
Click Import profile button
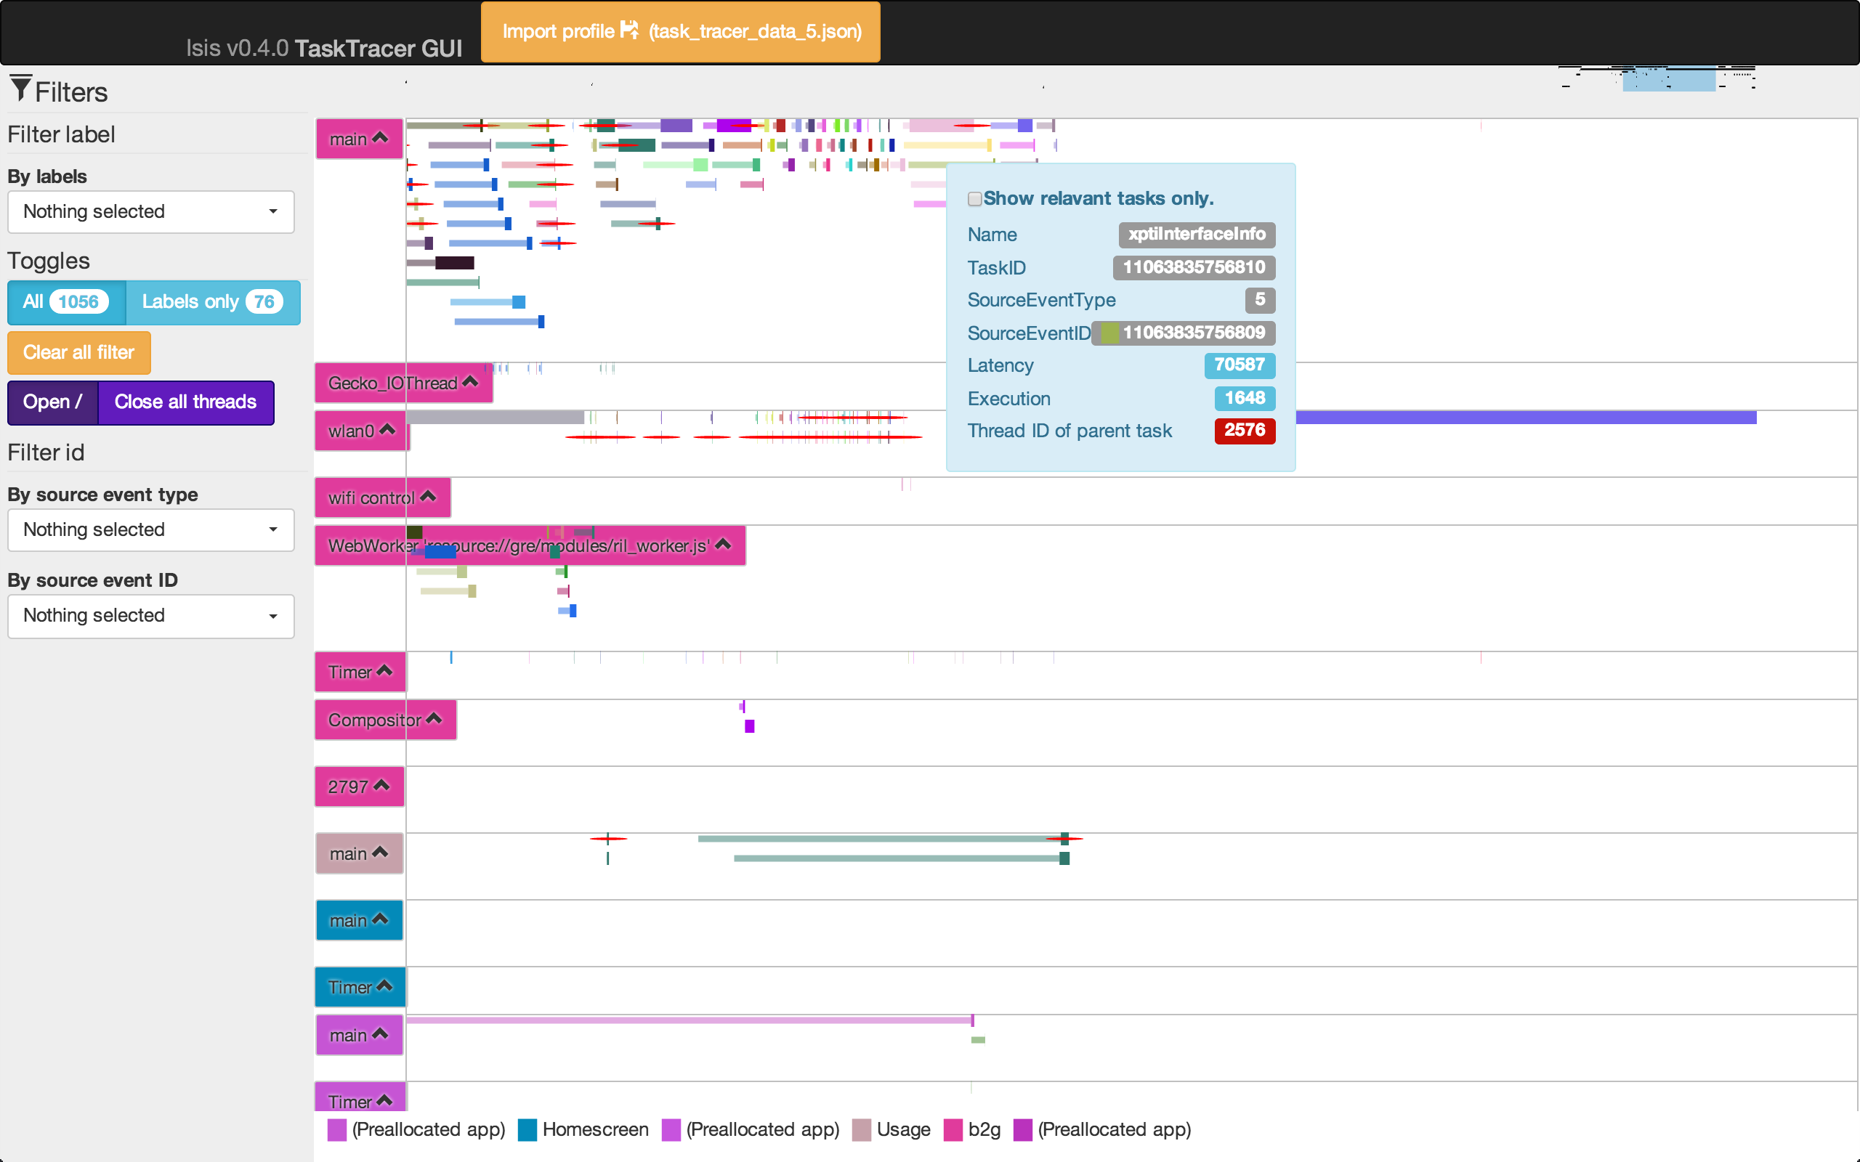(x=681, y=31)
